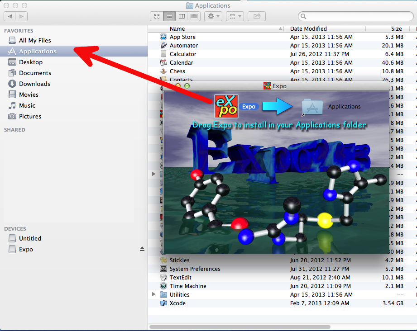Select the App Store icon

tap(163, 37)
